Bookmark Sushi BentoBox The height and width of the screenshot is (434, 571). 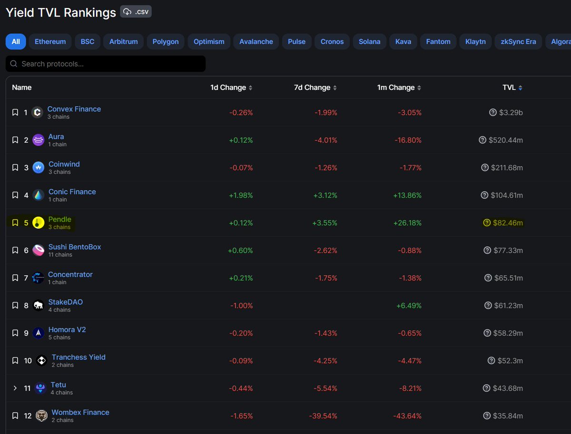[x=15, y=251]
